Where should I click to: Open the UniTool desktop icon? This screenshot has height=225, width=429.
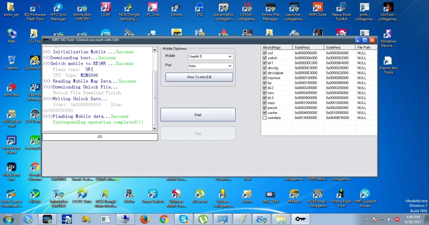[x=388, y=11]
